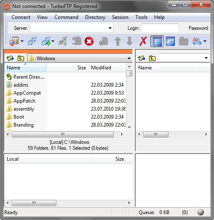Open the Tools menu
The image size is (214, 220).
142,17
